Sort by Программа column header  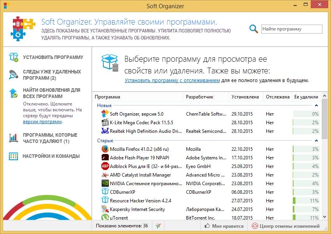[138, 97]
